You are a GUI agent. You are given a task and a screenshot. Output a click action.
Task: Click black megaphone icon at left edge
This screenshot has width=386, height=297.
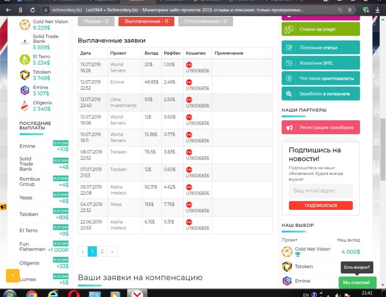[x=3, y=207]
